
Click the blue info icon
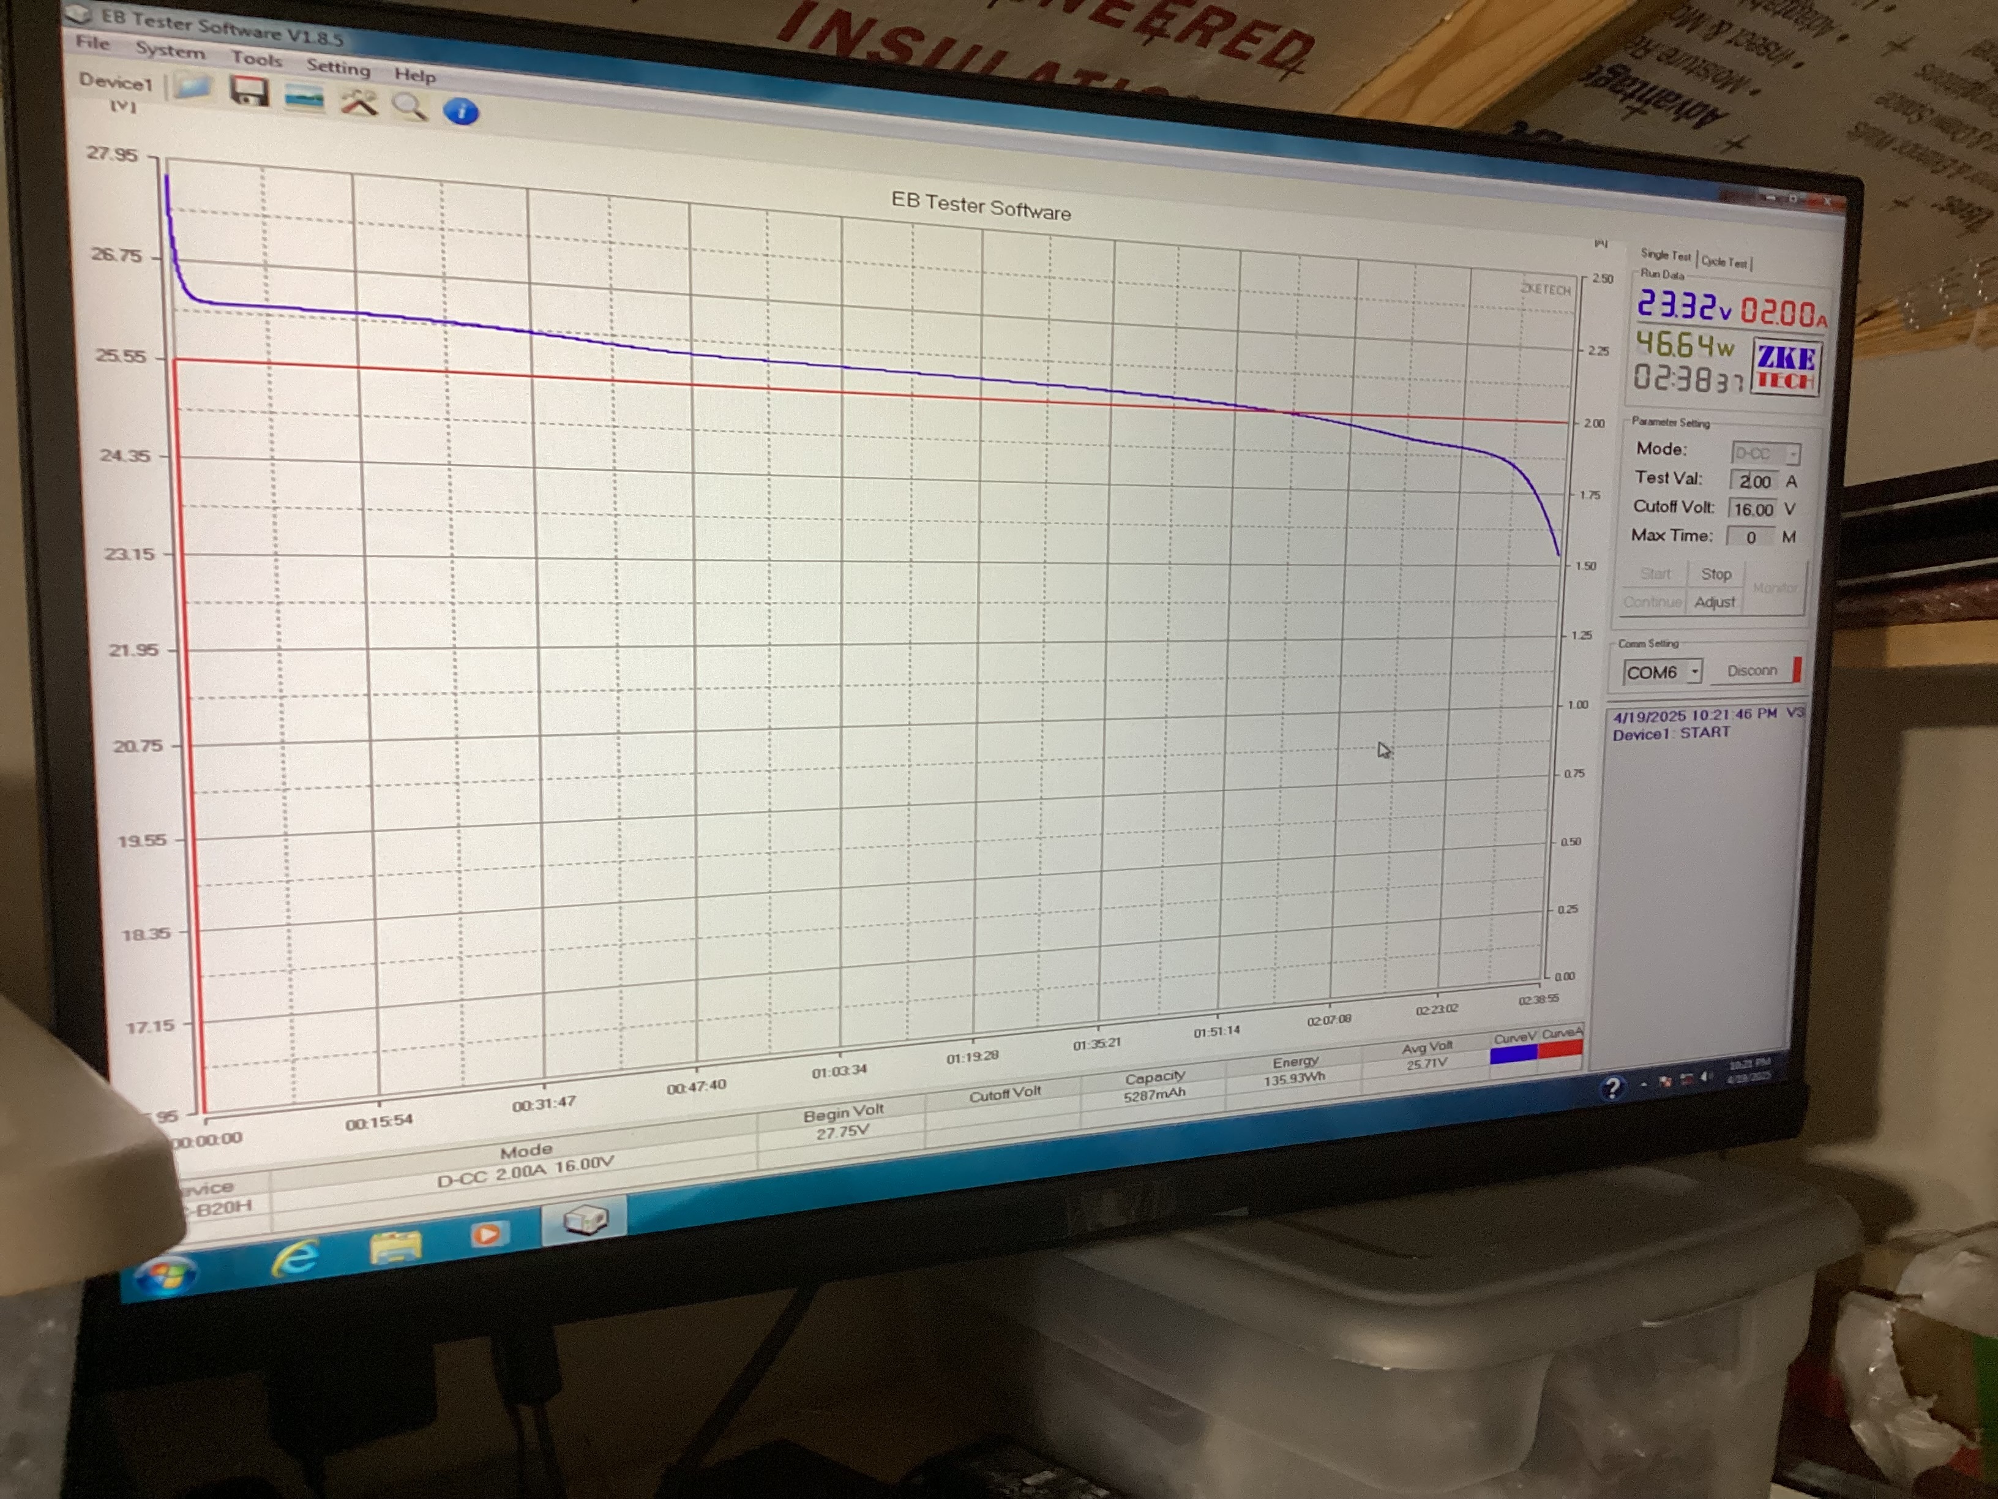click(x=462, y=112)
